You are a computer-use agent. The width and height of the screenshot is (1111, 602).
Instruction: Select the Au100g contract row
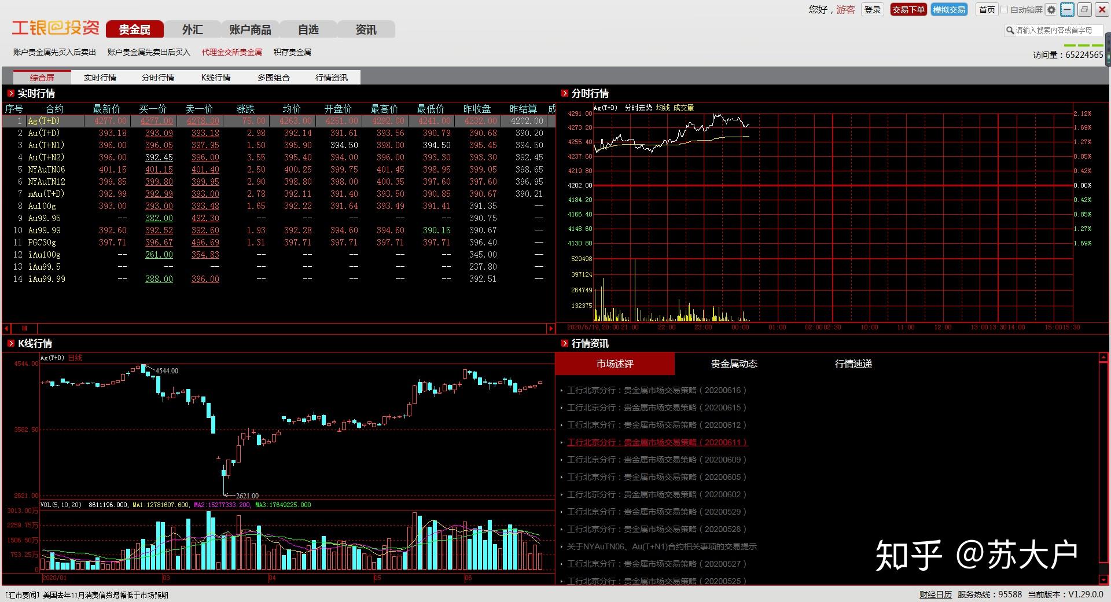[279, 206]
